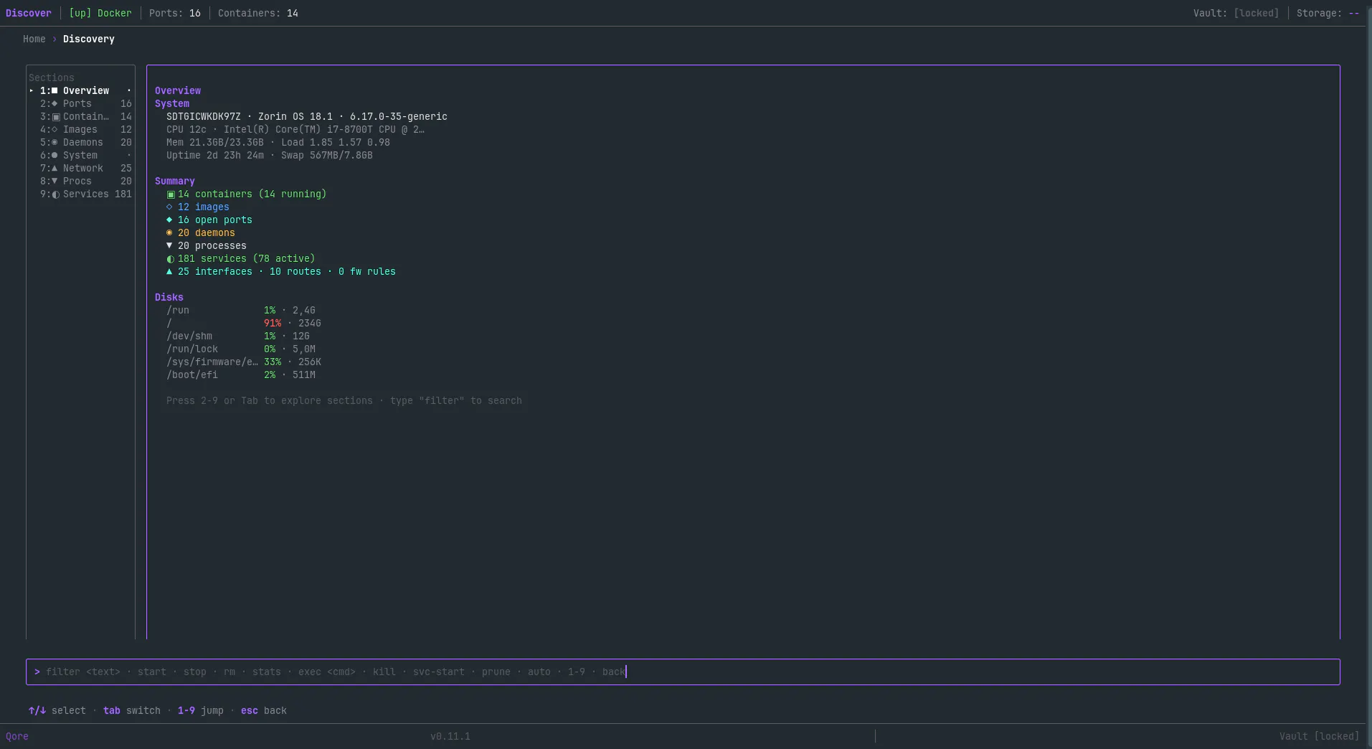Click the Summary heading
Image resolution: width=1372 pixels, height=749 pixels.
[175, 181]
